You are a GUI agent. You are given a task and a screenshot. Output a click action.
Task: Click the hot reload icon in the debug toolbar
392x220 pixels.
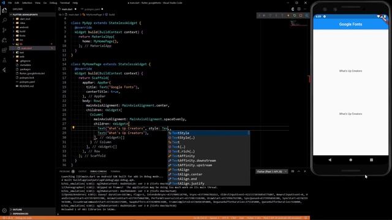288,15
